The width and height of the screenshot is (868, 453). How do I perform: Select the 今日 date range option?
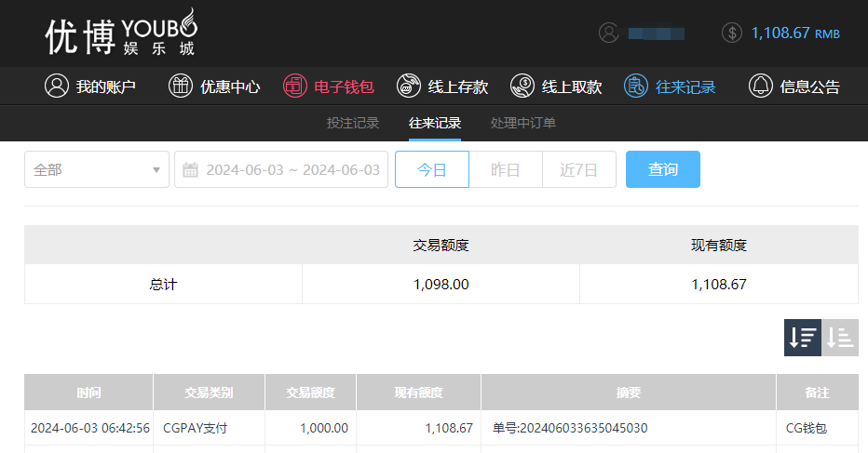431,169
